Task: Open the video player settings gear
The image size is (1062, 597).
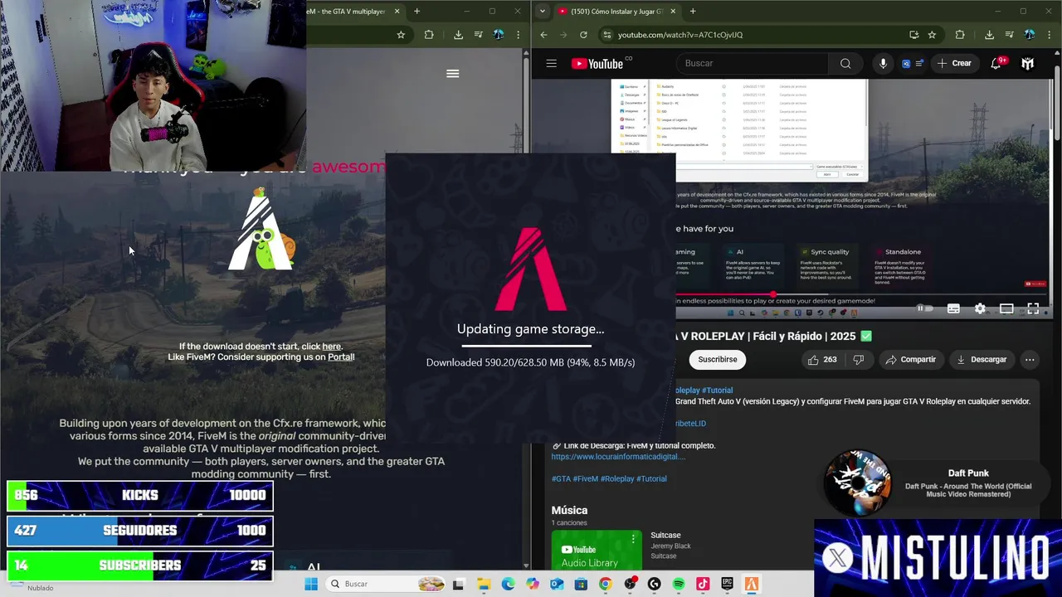Action: [980, 308]
